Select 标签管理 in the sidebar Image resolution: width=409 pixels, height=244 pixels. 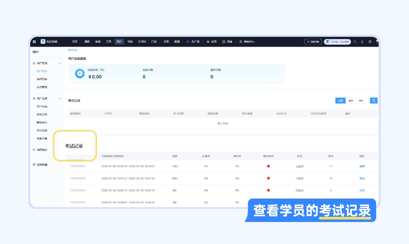click(x=42, y=87)
